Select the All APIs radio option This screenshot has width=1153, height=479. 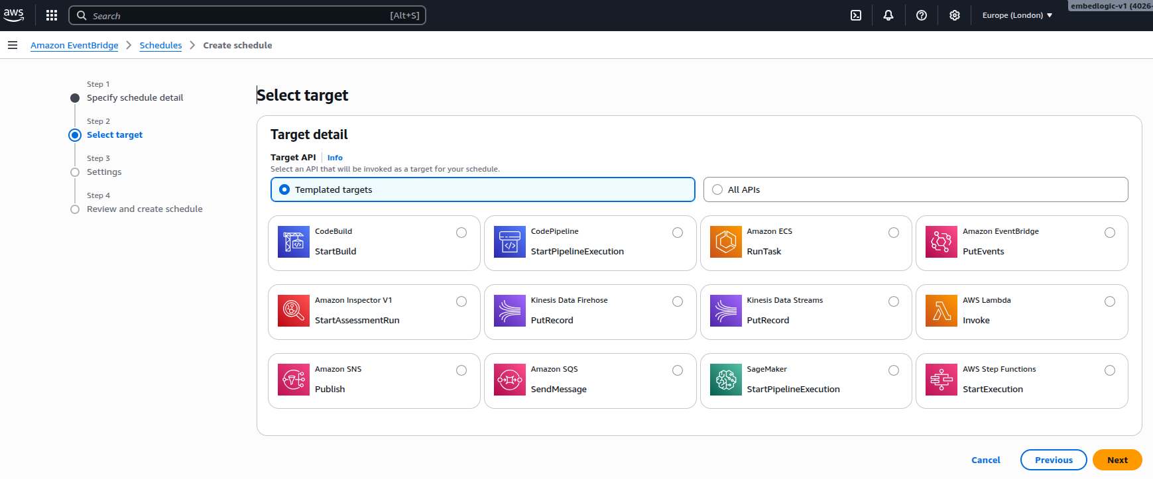click(x=717, y=189)
